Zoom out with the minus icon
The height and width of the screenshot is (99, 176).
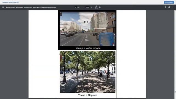coord(83,7)
